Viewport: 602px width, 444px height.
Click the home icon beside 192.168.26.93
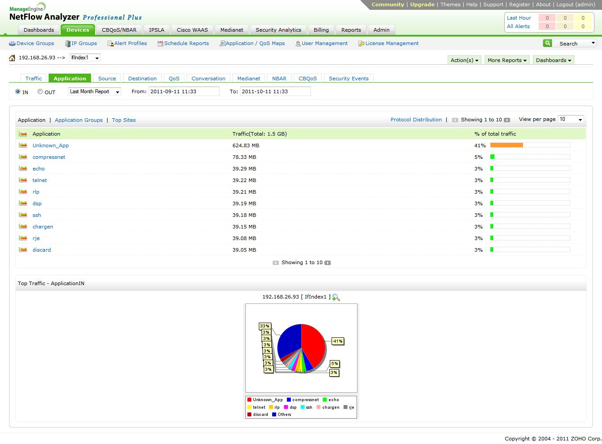coord(12,58)
